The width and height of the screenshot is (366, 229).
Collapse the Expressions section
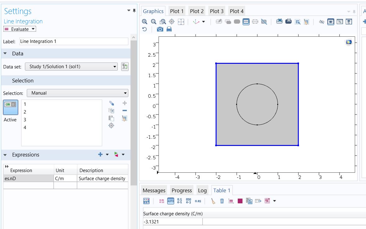5,155
